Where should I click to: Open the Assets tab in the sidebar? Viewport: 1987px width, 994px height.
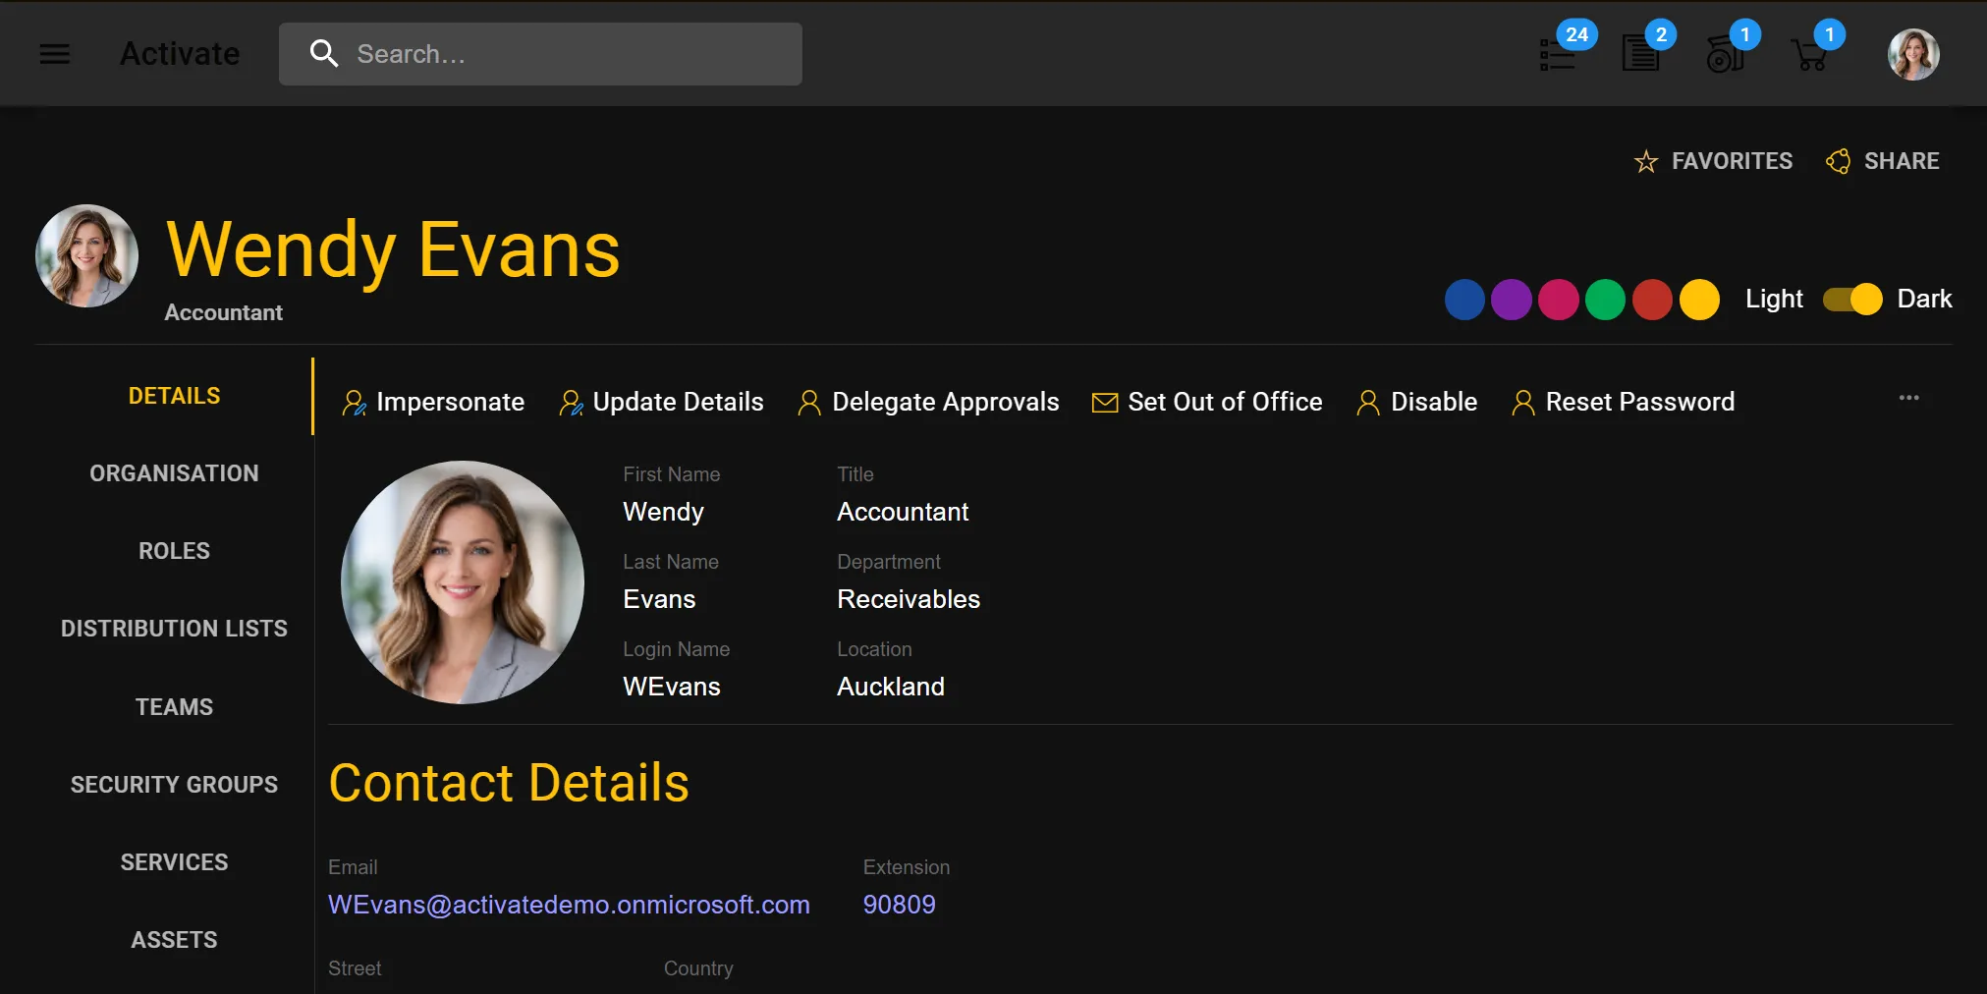174,940
